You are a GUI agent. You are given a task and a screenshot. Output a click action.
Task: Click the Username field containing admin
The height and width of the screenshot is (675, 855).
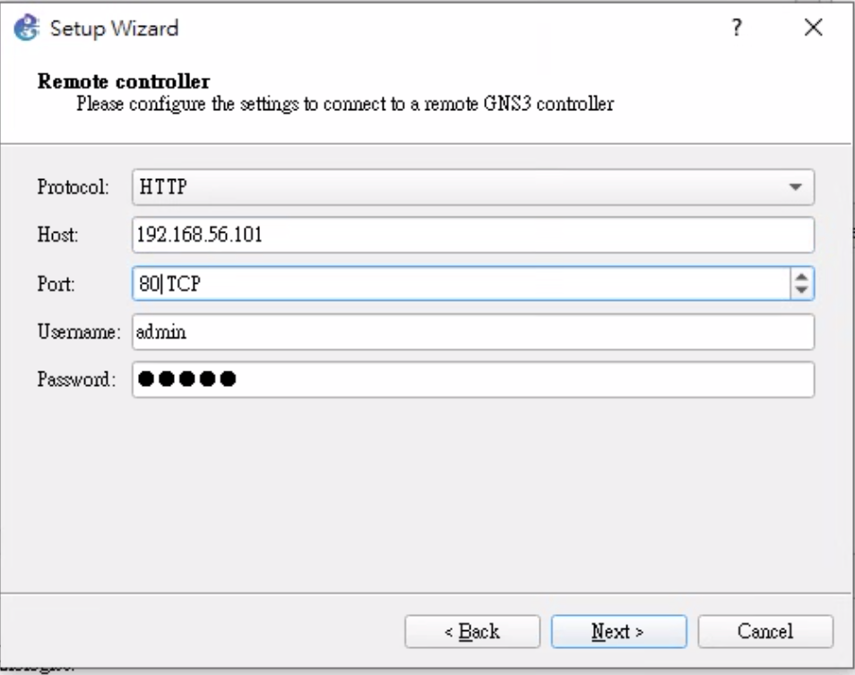coord(472,332)
